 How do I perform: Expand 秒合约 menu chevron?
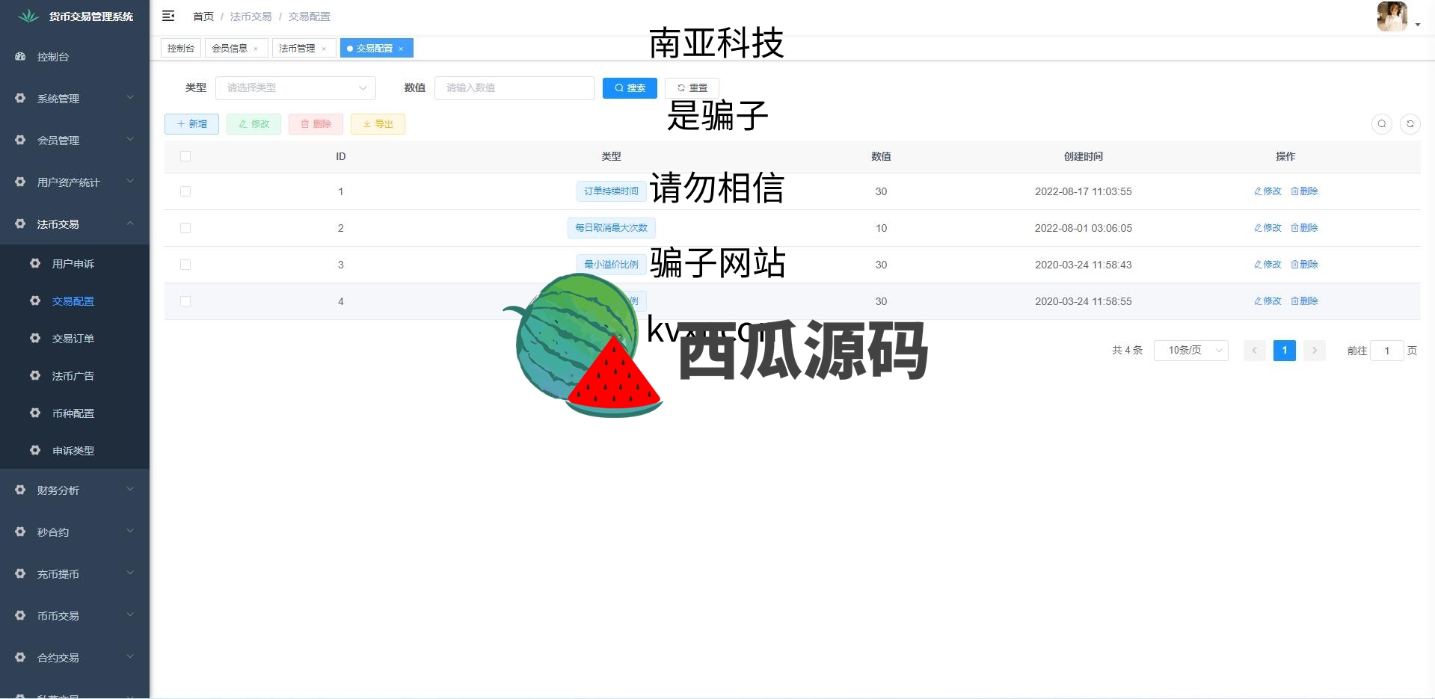pyautogui.click(x=130, y=531)
